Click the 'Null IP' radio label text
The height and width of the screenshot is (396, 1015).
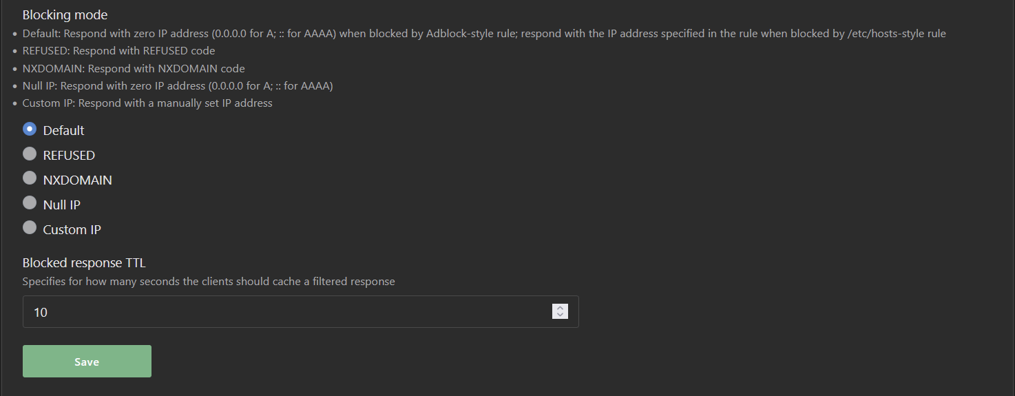point(62,205)
